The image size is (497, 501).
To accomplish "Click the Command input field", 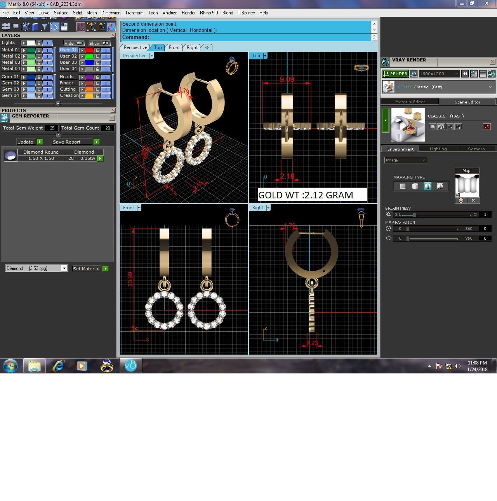I will tap(260, 37).
